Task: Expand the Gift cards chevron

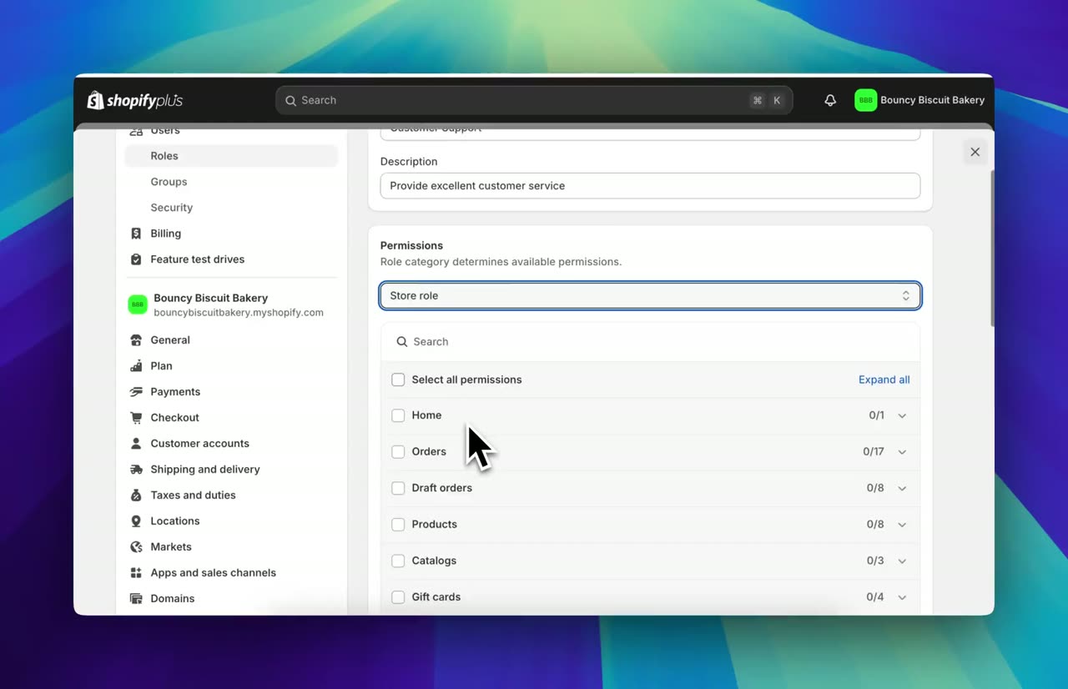Action: [902, 597]
